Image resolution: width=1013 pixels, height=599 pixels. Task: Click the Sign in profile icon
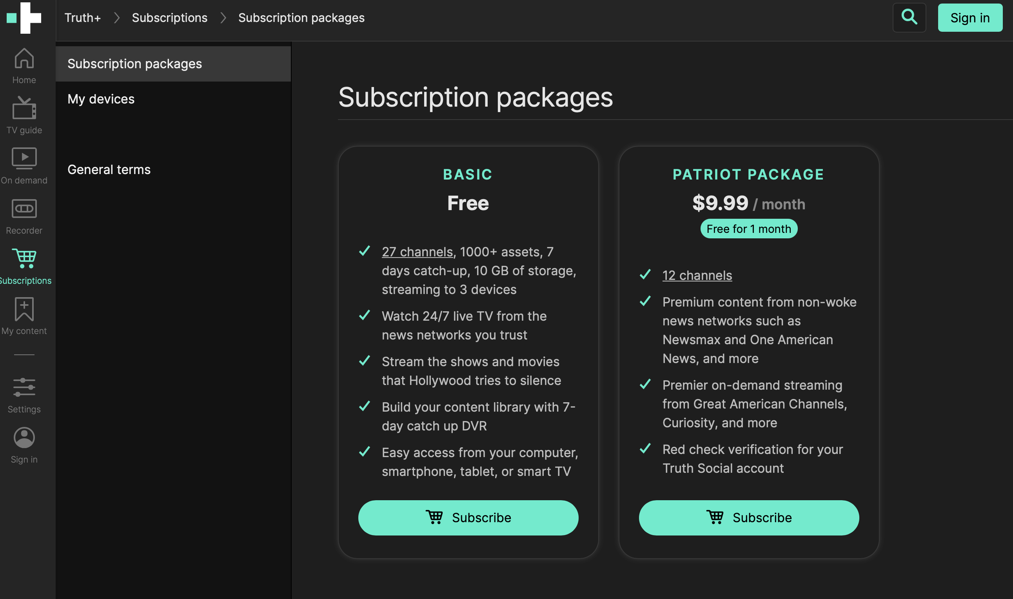(x=24, y=438)
